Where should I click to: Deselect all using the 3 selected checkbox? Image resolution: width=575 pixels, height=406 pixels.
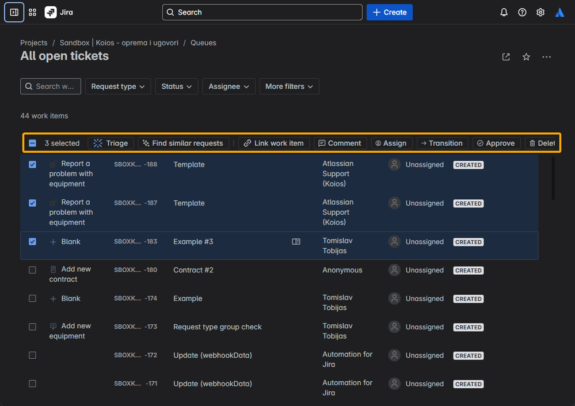[x=32, y=143]
